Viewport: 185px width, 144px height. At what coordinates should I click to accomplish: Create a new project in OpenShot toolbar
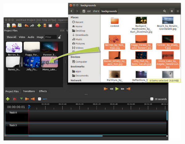9,25
